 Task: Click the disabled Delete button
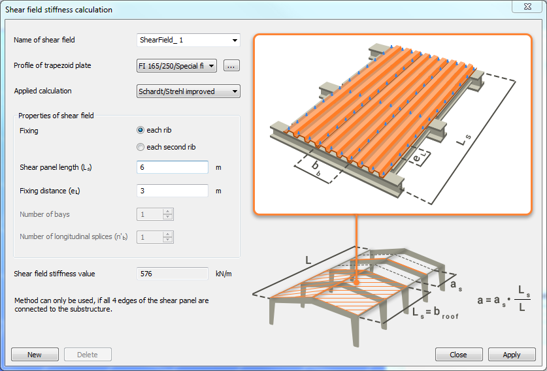[x=88, y=355]
